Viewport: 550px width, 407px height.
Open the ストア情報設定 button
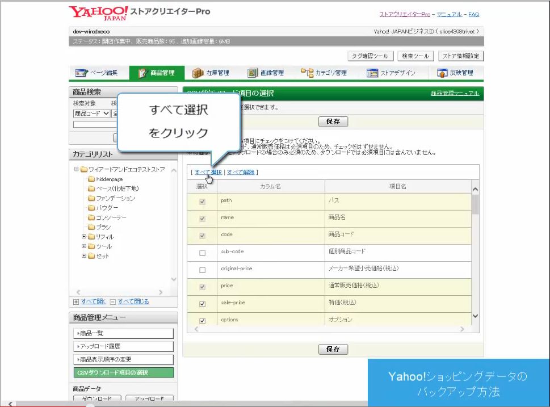pyautogui.click(x=461, y=56)
